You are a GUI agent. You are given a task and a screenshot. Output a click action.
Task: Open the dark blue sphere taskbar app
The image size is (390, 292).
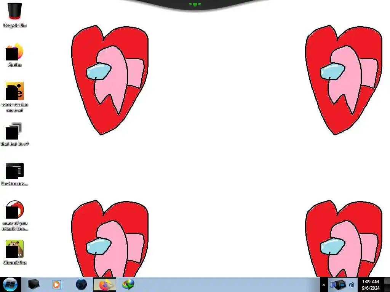(x=82, y=284)
